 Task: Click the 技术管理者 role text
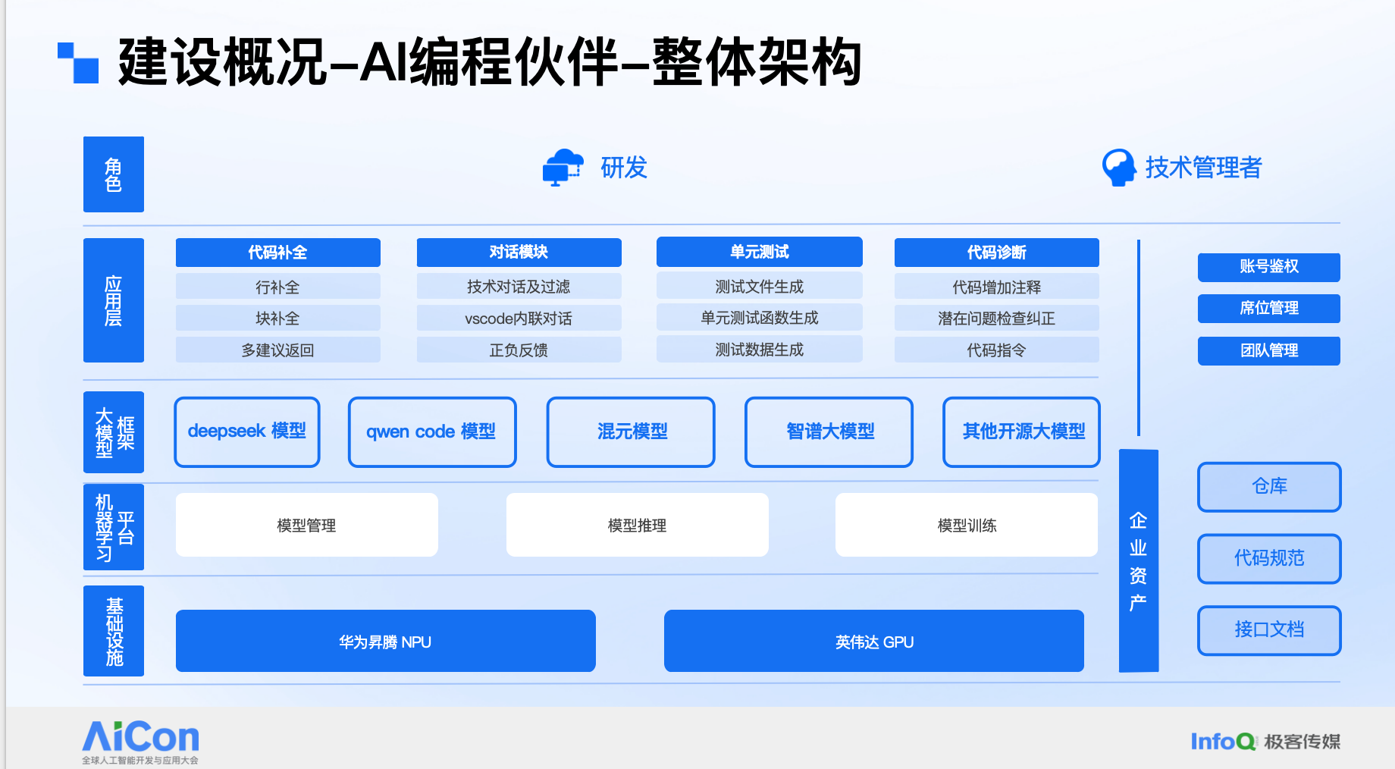tap(1204, 168)
